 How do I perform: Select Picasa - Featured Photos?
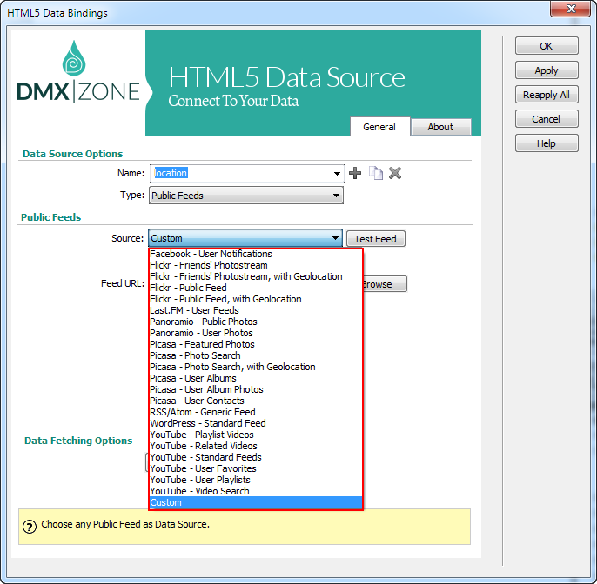click(256, 344)
